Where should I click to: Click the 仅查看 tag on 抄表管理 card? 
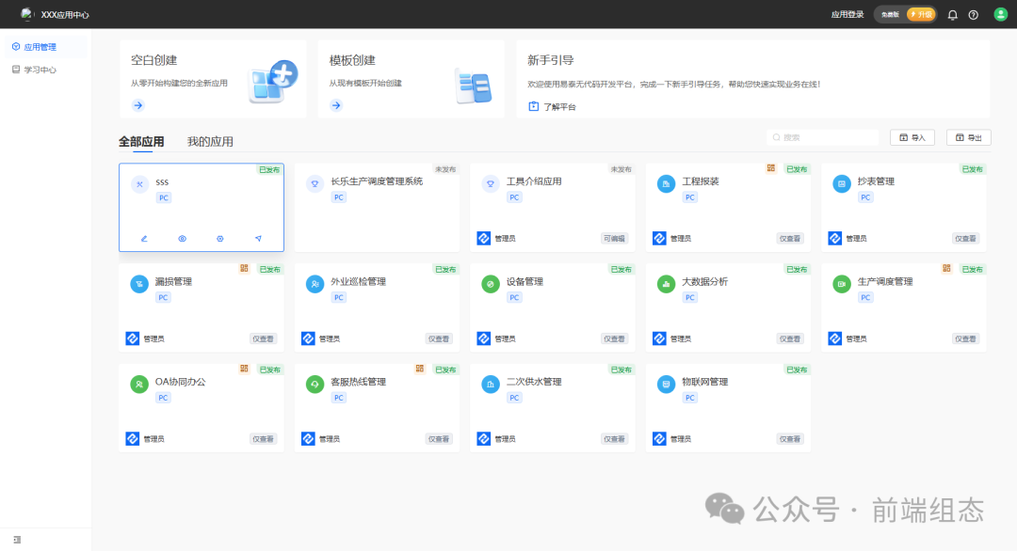[965, 239]
